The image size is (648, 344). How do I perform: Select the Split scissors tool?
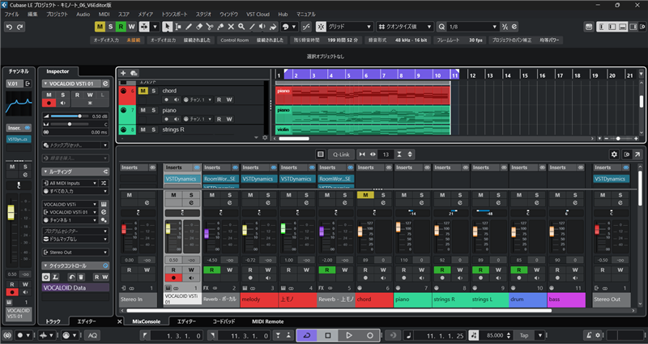click(x=210, y=27)
